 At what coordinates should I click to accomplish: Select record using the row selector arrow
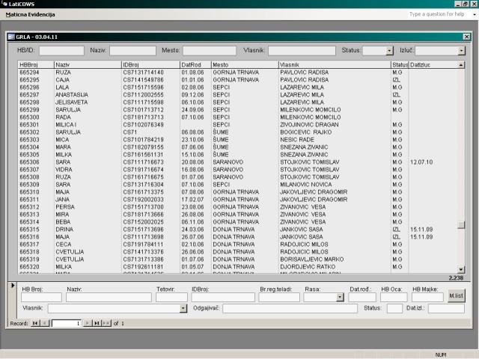tap(10, 285)
